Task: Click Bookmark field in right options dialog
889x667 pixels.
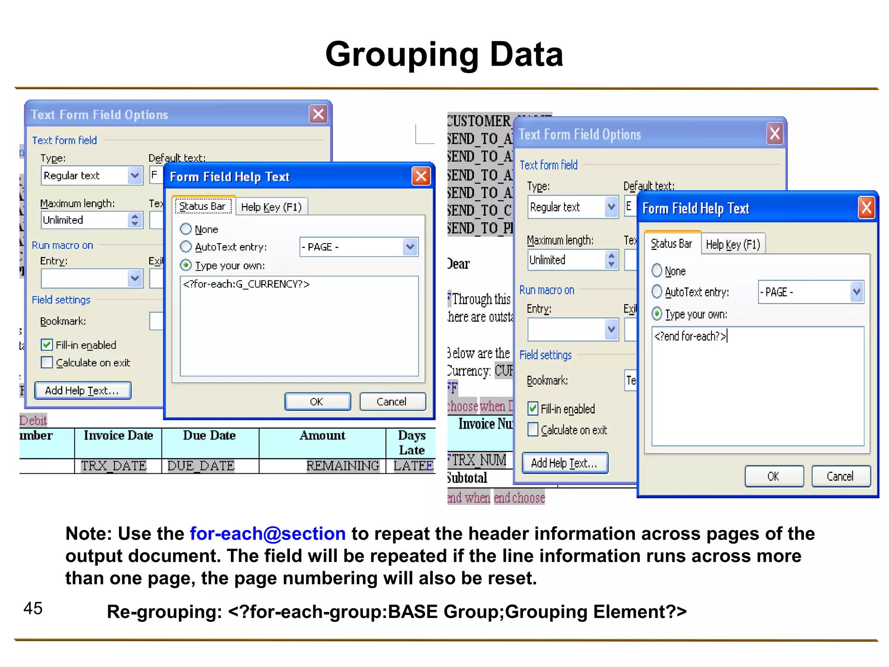Action: tap(631, 380)
